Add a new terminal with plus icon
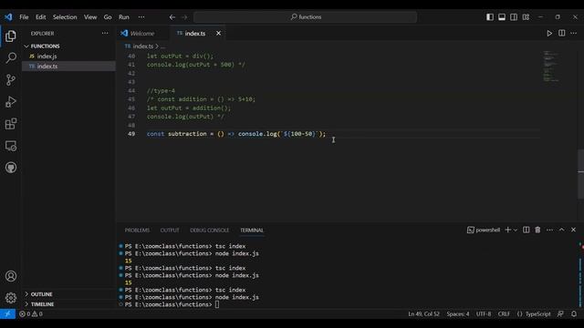This screenshot has height=328, width=584. coord(507,230)
